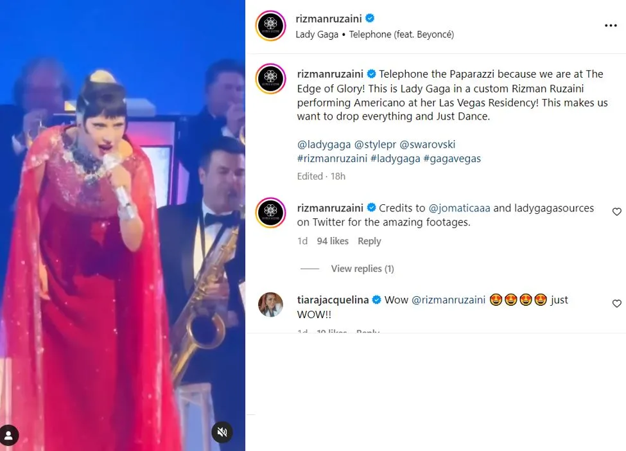Open tiarajacquelina's profile avatar
The height and width of the screenshot is (451, 626).
[x=270, y=305]
